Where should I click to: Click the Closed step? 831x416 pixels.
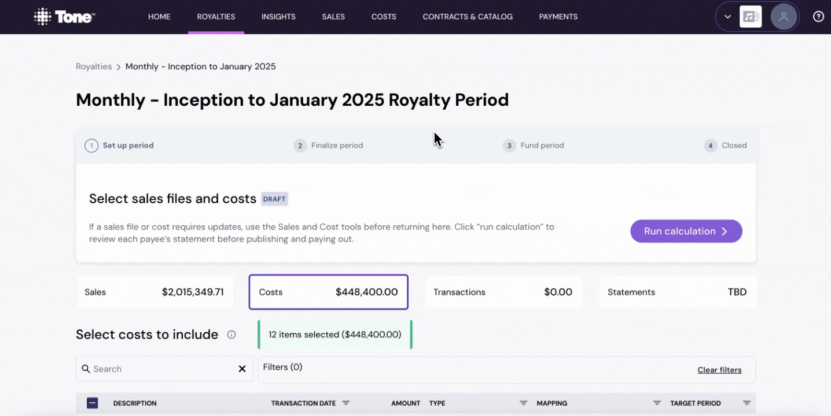tap(725, 146)
